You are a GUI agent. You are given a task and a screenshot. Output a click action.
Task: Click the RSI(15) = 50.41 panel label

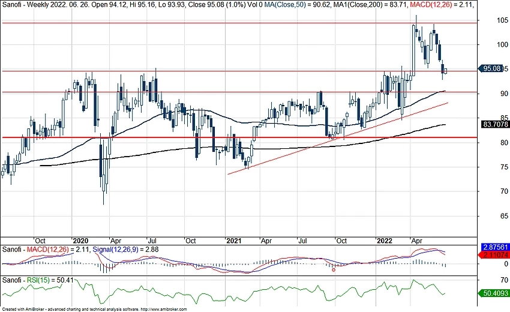50,280
